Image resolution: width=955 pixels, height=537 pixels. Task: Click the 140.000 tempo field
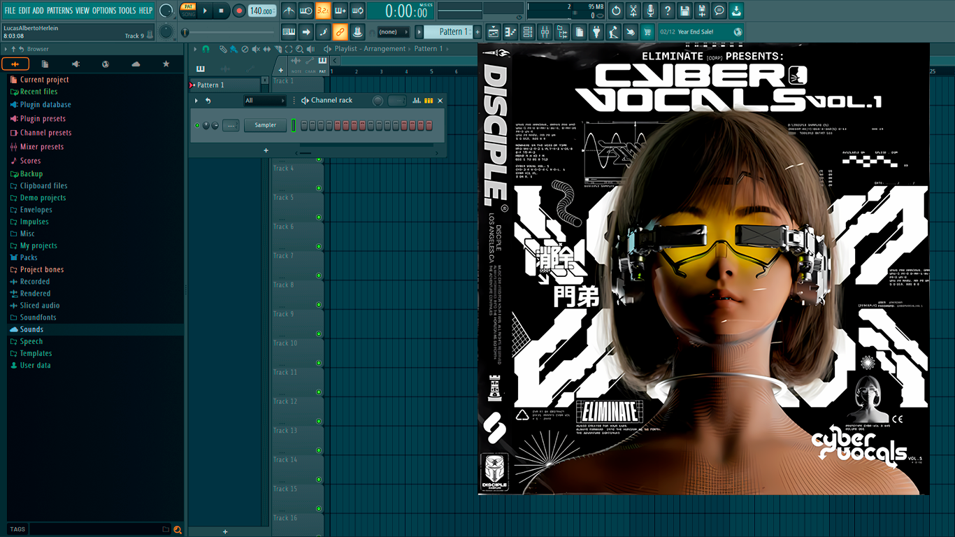[x=262, y=10]
